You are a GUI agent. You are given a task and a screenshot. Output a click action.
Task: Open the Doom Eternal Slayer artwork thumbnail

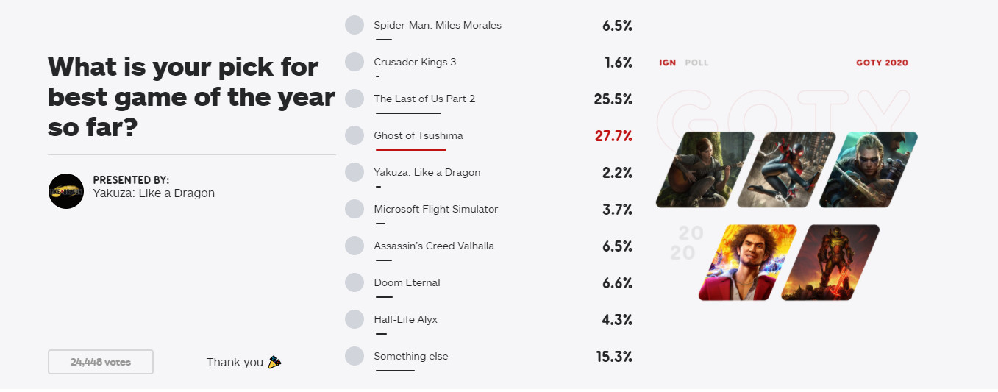click(x=830, y=263)
